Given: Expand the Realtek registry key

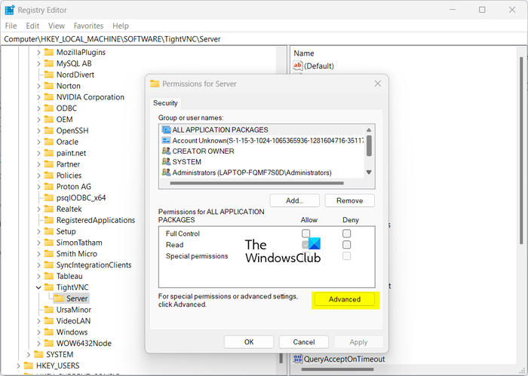Looking at the screenshot, I should pyautogui.click(x=38, y=209).
